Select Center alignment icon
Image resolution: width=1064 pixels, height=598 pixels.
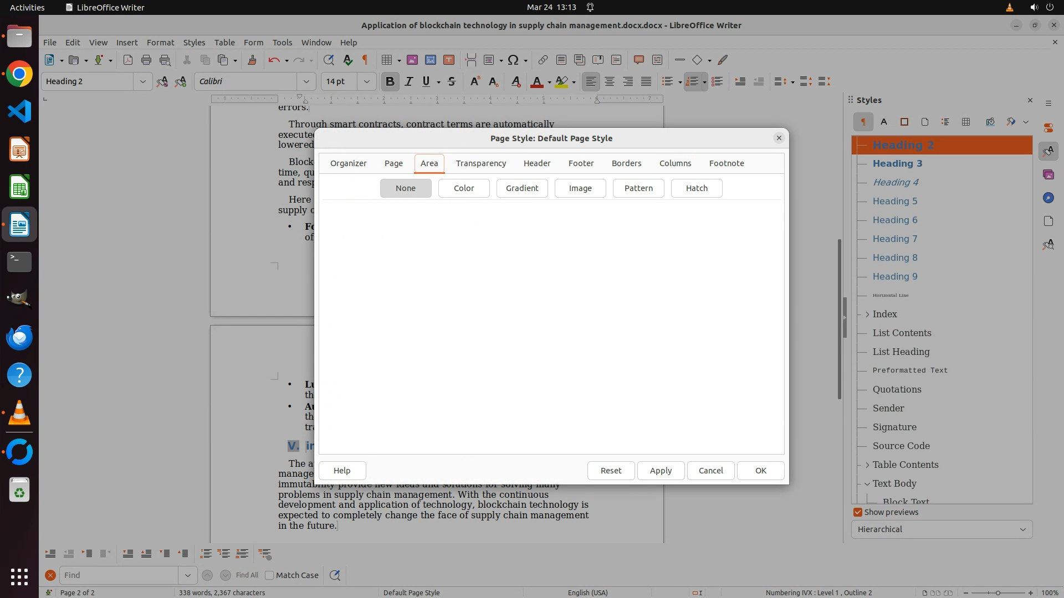[x=610, y=82]
